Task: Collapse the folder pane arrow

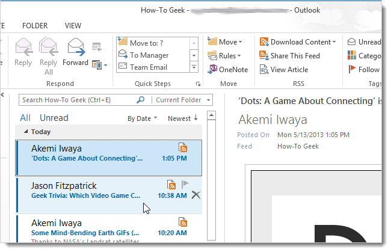Action: 2,94
